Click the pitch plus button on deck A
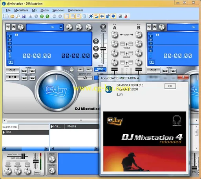This screenshot has height=179, width=201. pyautogui.click(x=96, y=56)
